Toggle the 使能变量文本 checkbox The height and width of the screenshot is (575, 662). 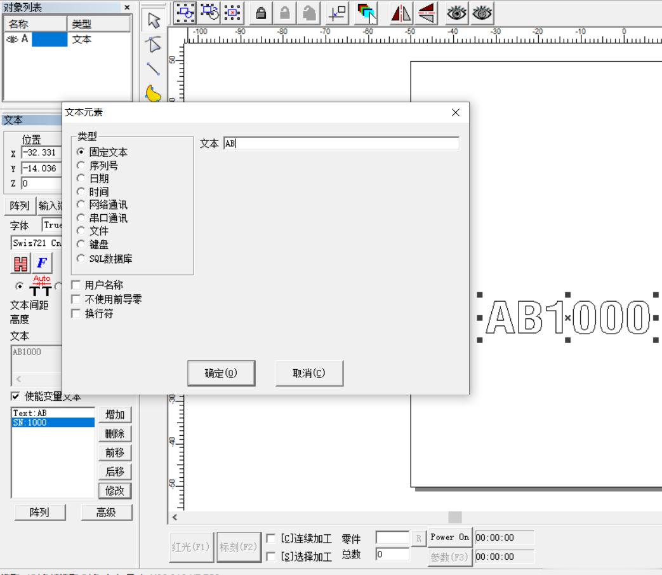[15, 396]
